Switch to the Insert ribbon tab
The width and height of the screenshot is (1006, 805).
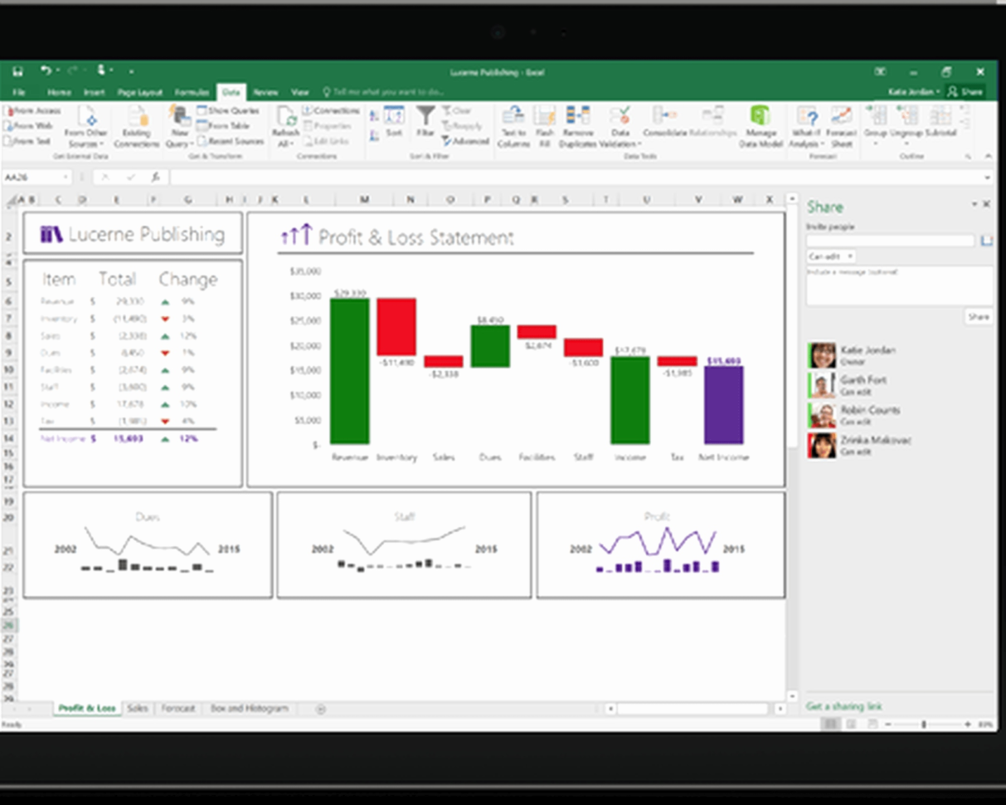pyautogui.click(x=94, y=92)
